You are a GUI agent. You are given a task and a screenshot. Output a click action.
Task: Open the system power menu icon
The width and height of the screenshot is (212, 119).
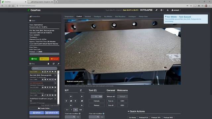[x=162, y=10]
